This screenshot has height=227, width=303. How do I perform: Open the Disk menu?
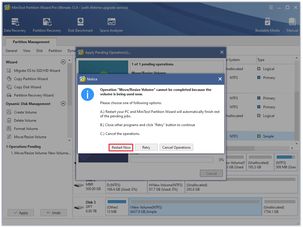[40, 51]
